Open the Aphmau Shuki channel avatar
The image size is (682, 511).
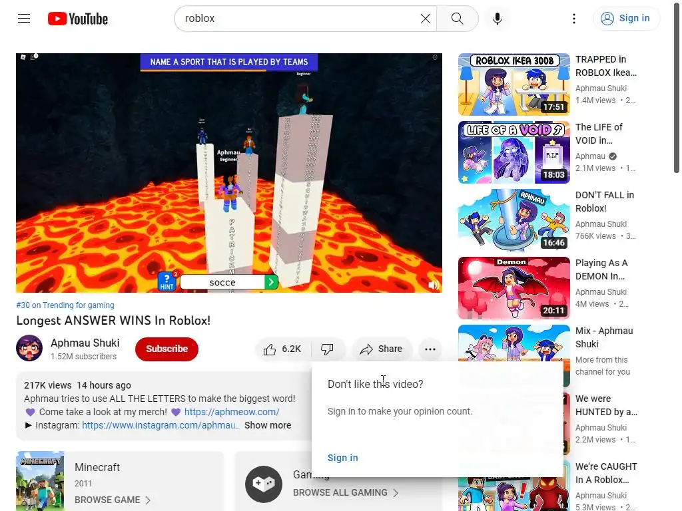pyautogui.click(x=29, y=348)
